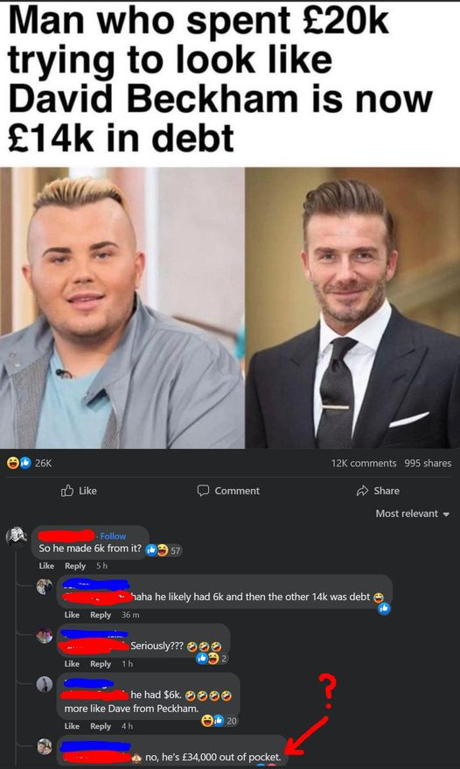Like the reply posted 36 m ago
This screenshot has width=460, height=769.
coord(72,614)
